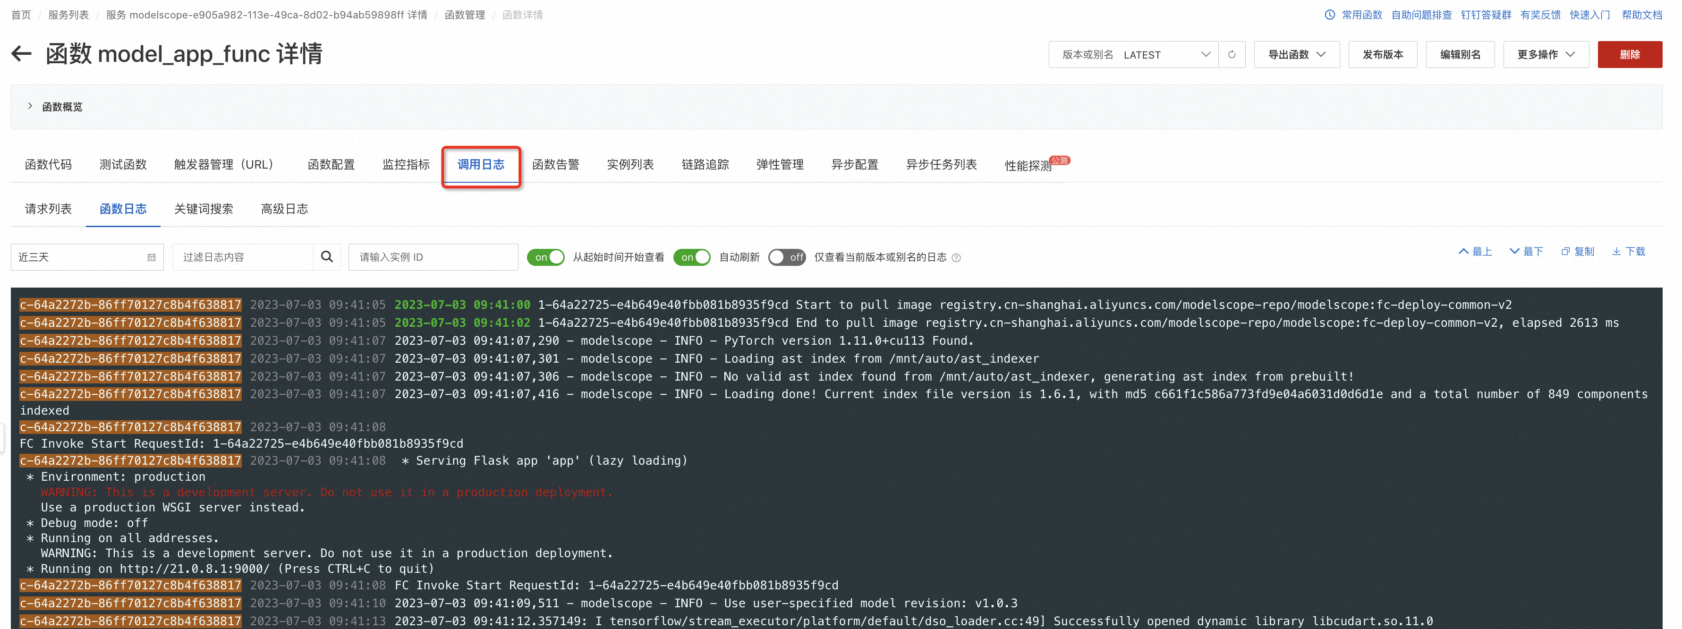The width and height of the screenshot is (1682, 629).
Task: Open the calendar icon in date range field
Action: 152,257
